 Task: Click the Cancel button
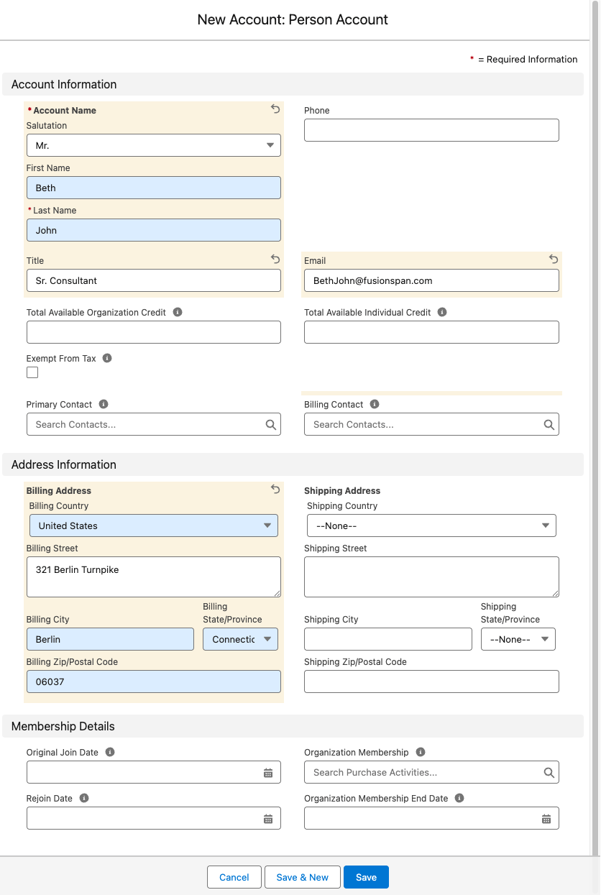(x=234, y=877)
